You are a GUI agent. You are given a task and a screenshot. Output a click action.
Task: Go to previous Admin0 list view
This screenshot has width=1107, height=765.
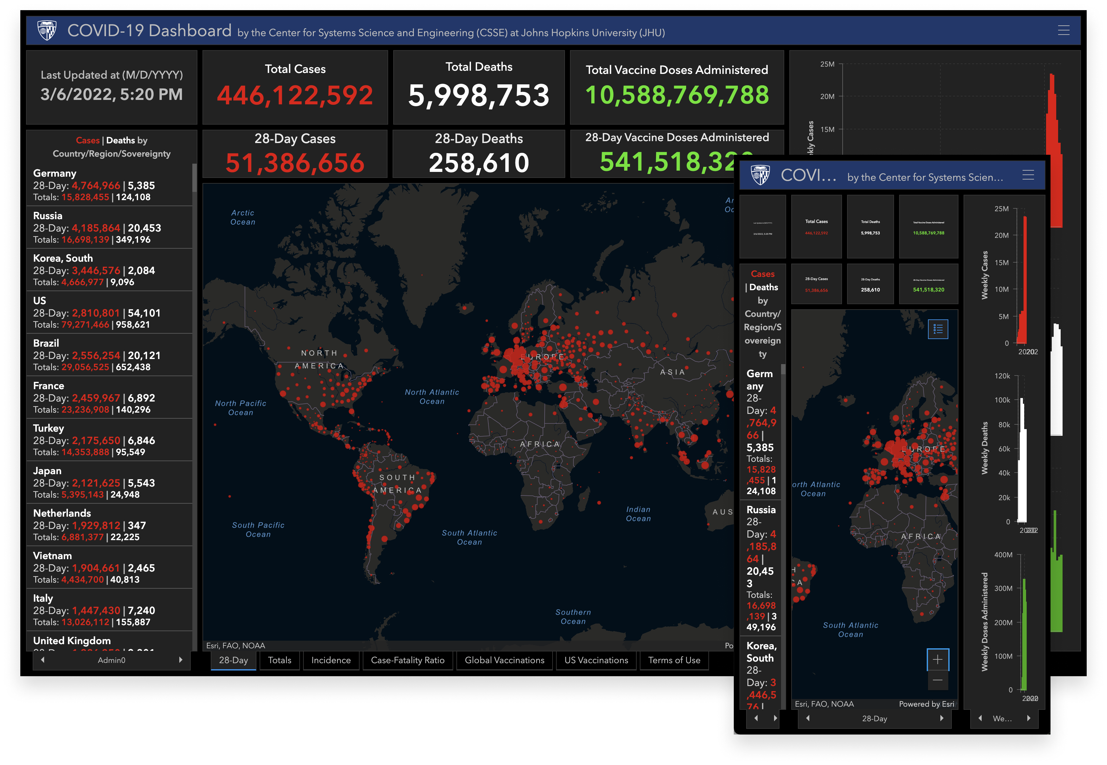pos(43,660)
